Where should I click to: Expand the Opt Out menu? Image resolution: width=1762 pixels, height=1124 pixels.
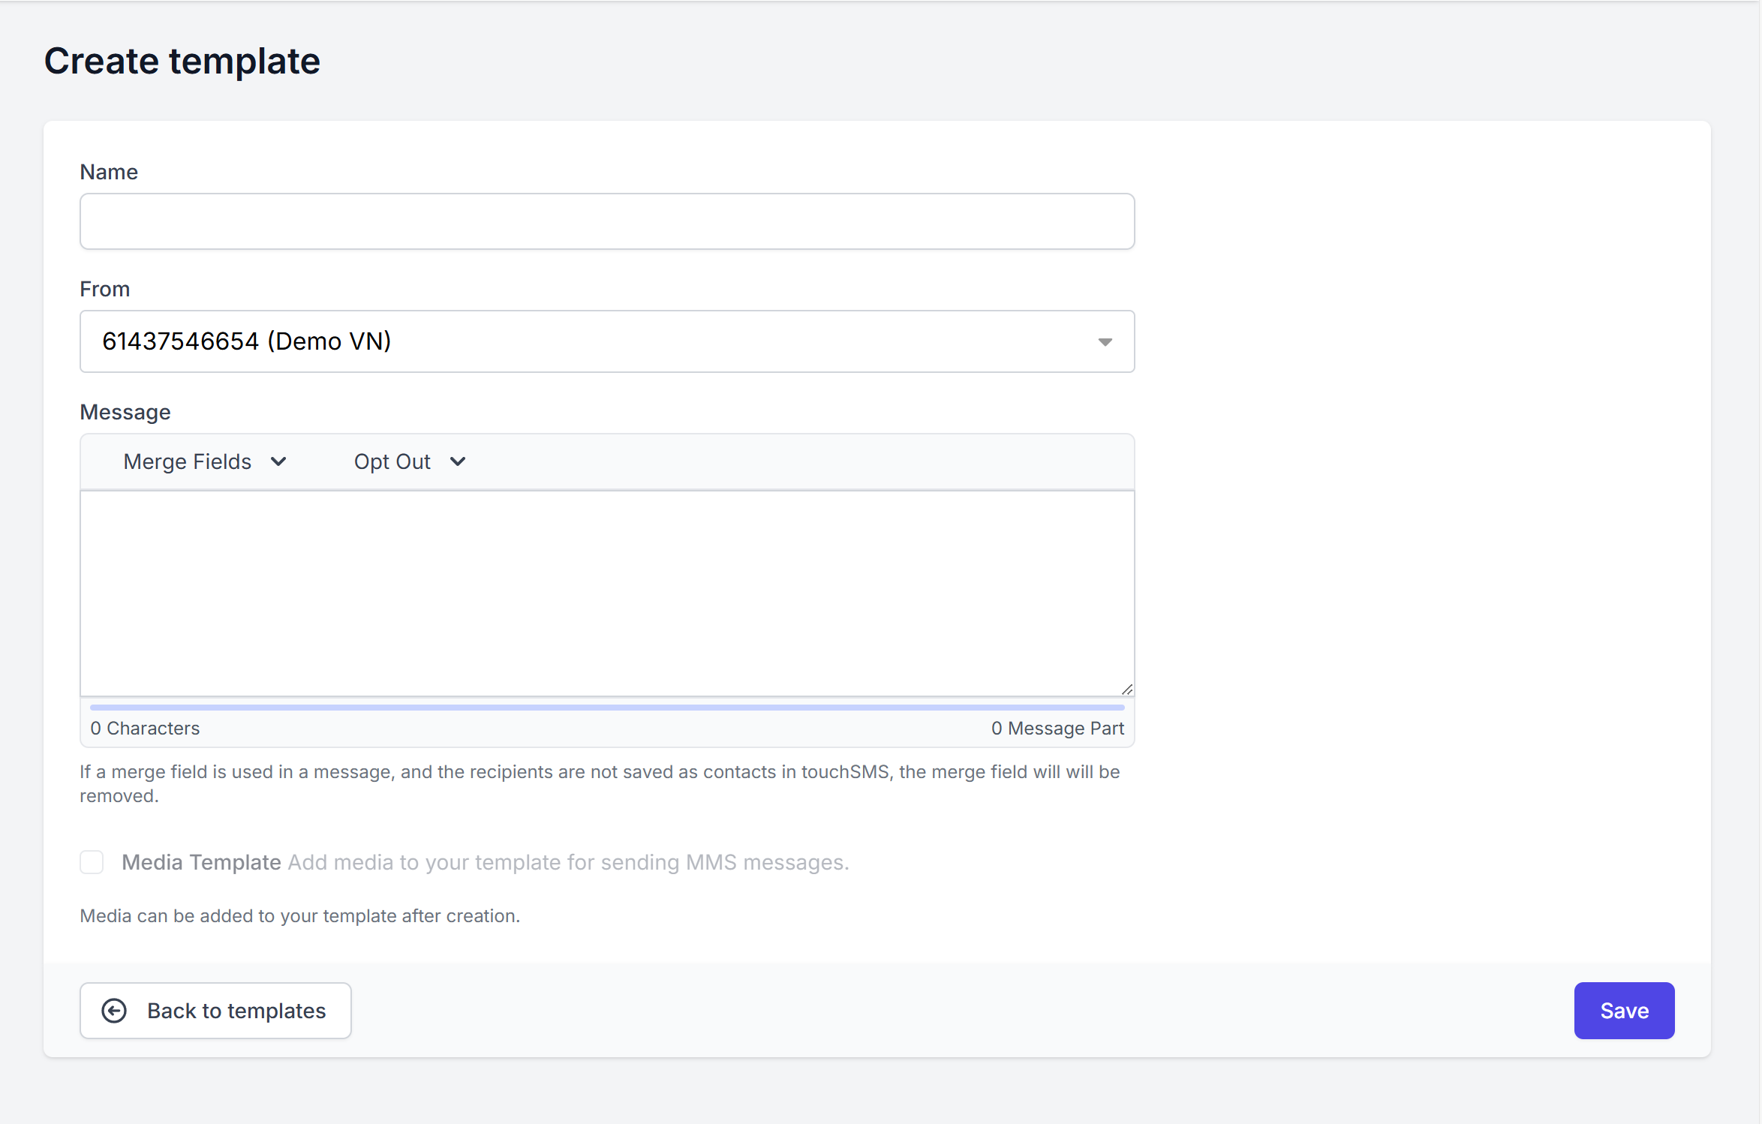tap(392, 461)
